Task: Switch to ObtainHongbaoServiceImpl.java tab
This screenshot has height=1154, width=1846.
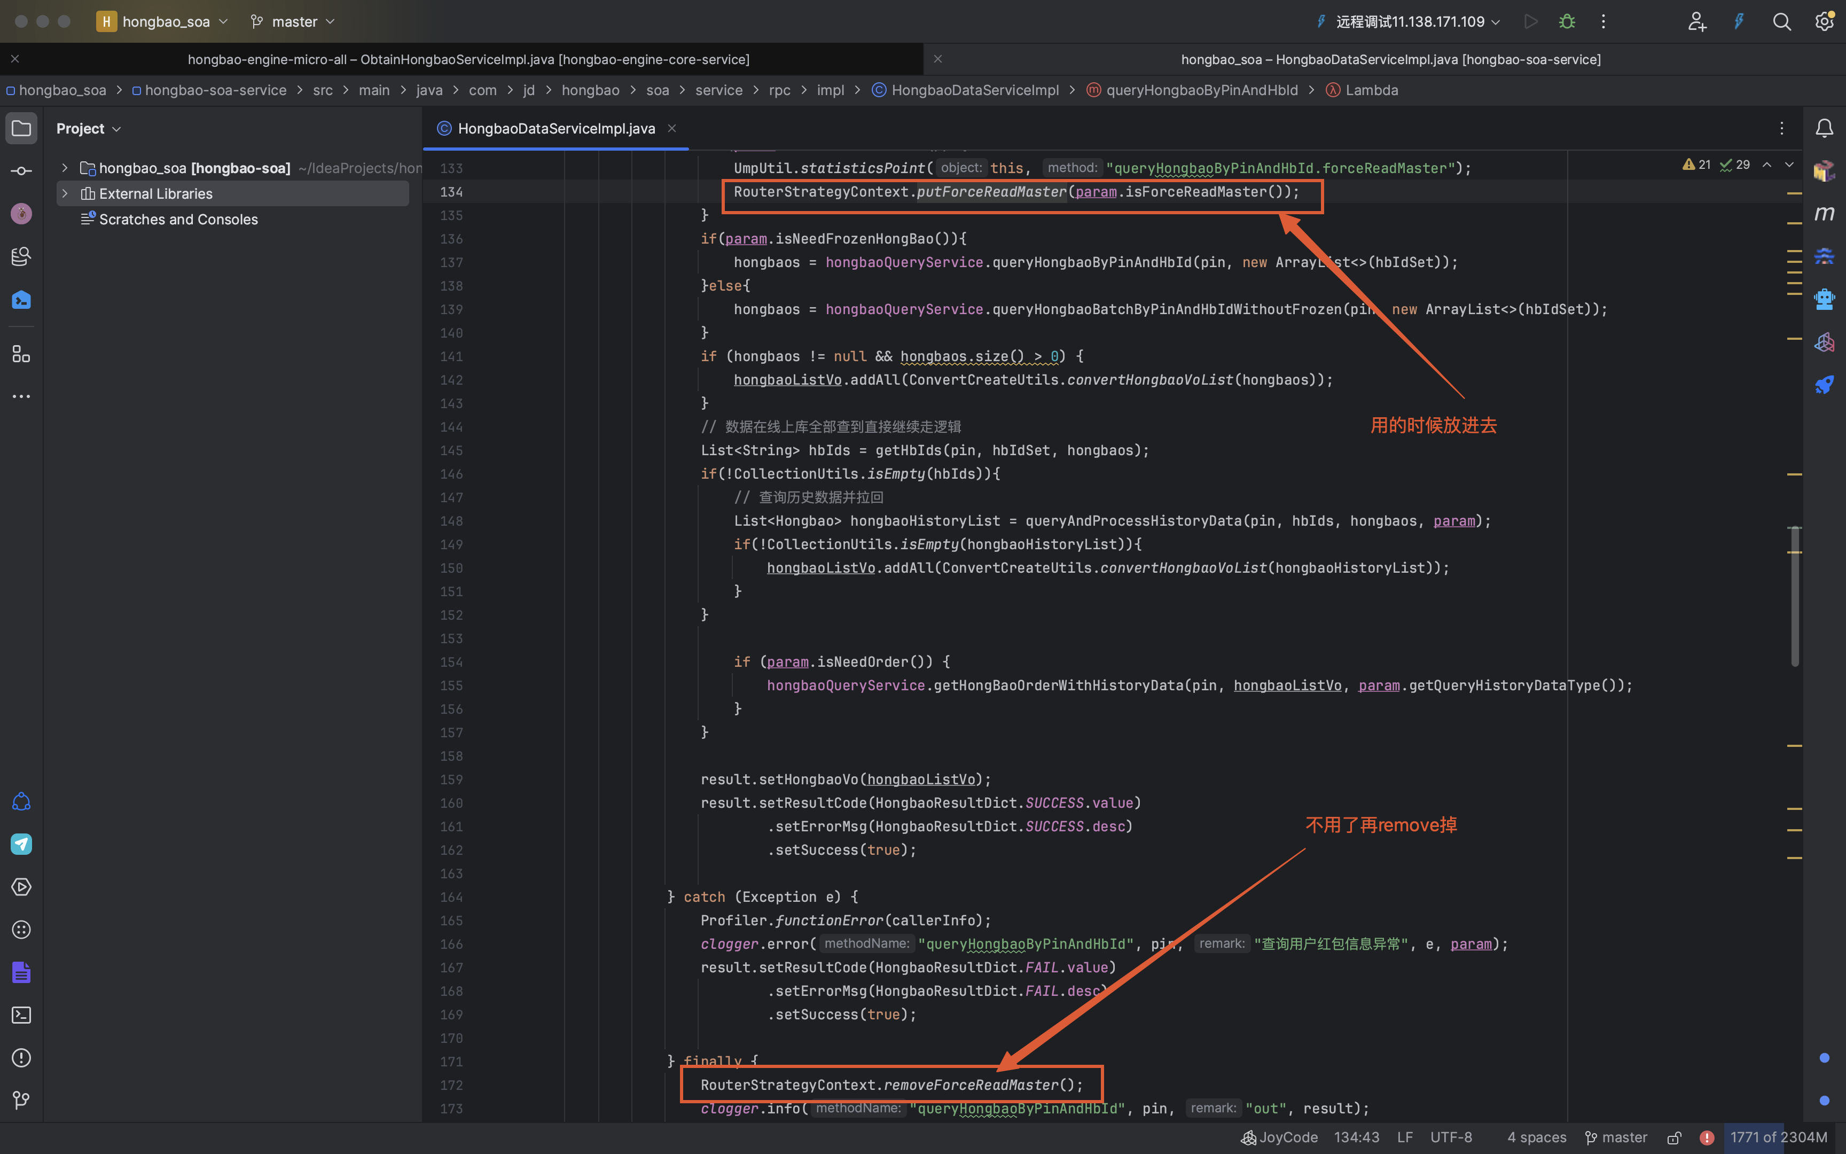Action: point(469,59)
